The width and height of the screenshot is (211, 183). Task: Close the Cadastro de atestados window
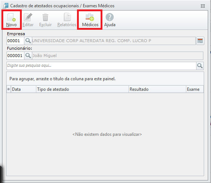click(203, 6)
